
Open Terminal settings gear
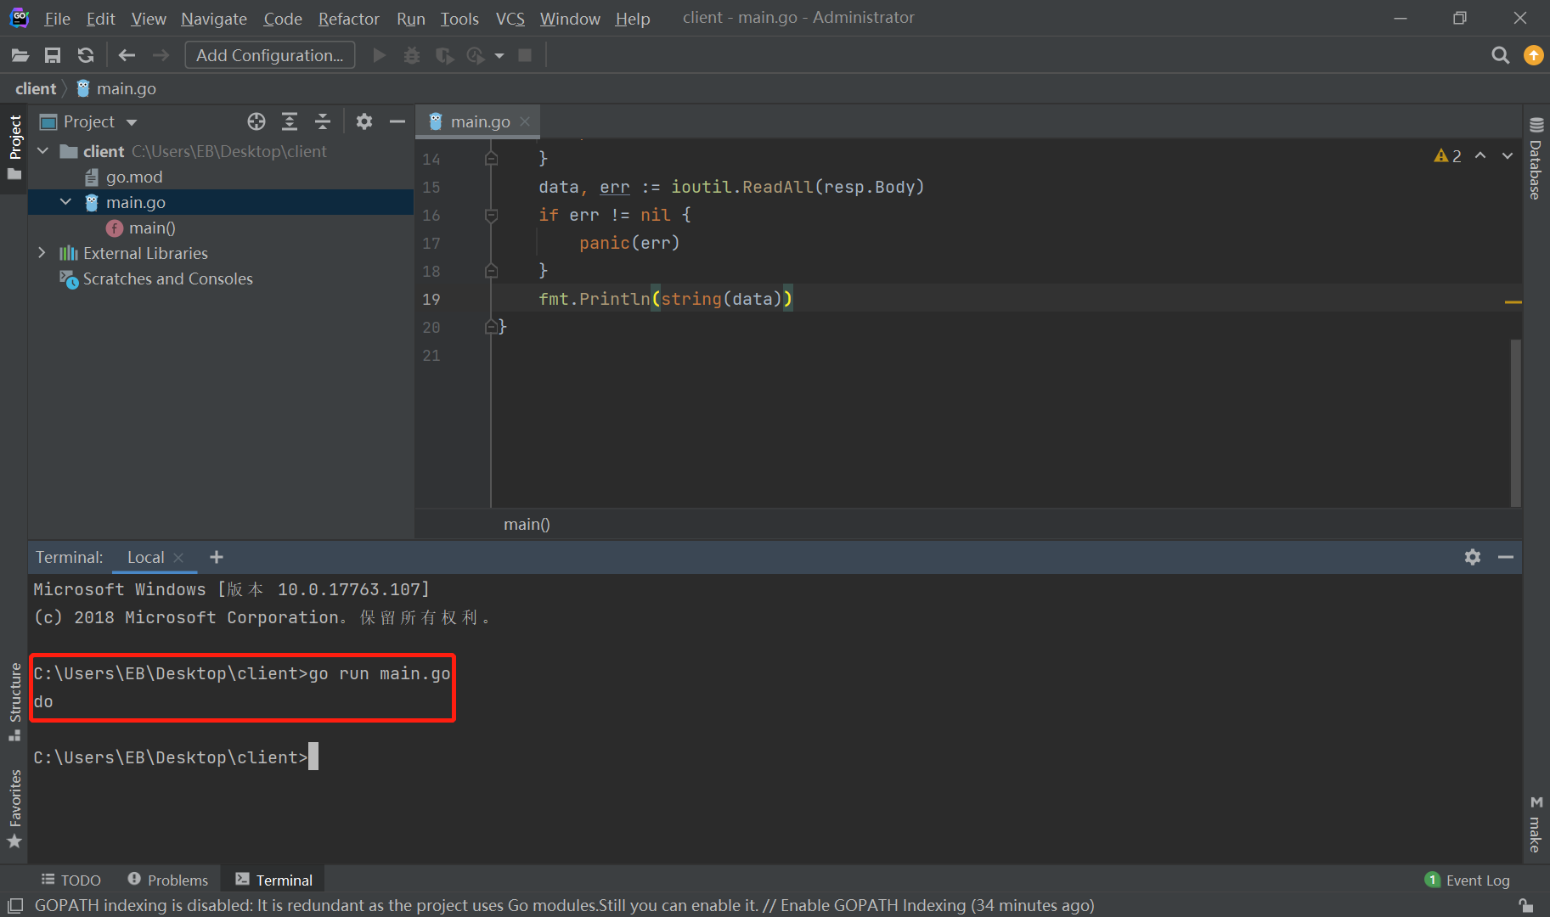(x=1473, y=557)
